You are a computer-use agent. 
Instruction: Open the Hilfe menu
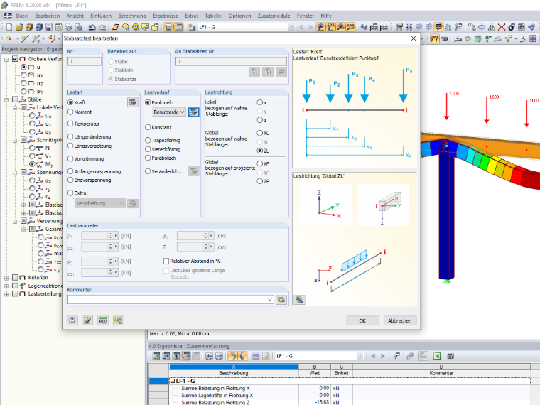[326, 16]
